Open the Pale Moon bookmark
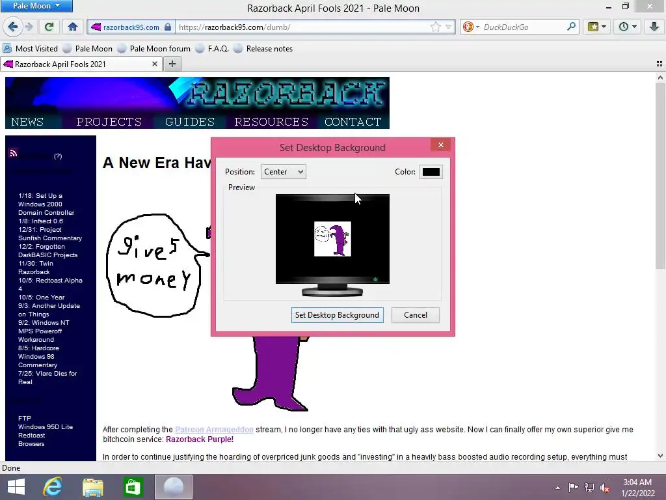The height and width of the screenshot is (500, 666). point(88,48)
